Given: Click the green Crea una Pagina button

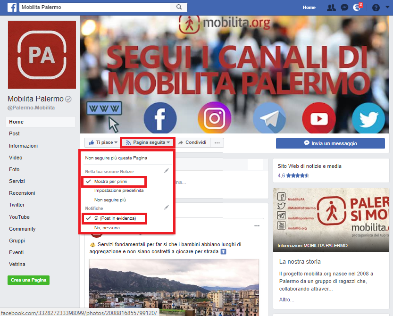Looking at the screenshot, I should tap(29, 280).
